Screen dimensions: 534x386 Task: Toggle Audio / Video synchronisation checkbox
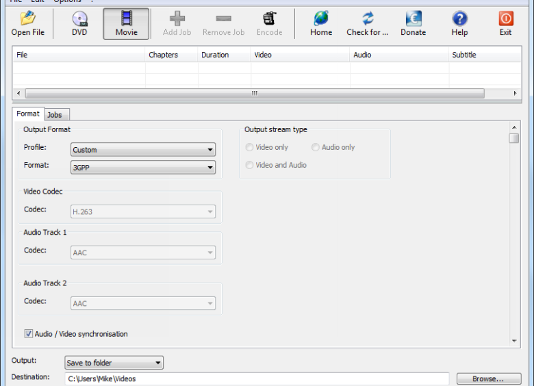[x=29, y=334]
